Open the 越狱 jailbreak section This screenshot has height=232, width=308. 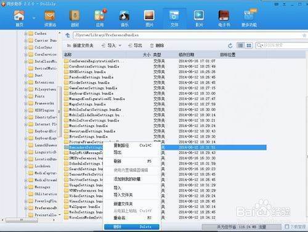point(75,18)
